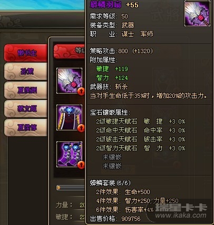Click the fan icon in tooltip header

(197, 14)
